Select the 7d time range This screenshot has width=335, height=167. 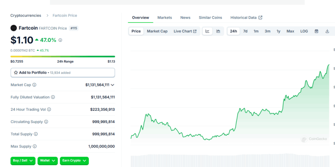pyautogui.click(x=245, y=31)
